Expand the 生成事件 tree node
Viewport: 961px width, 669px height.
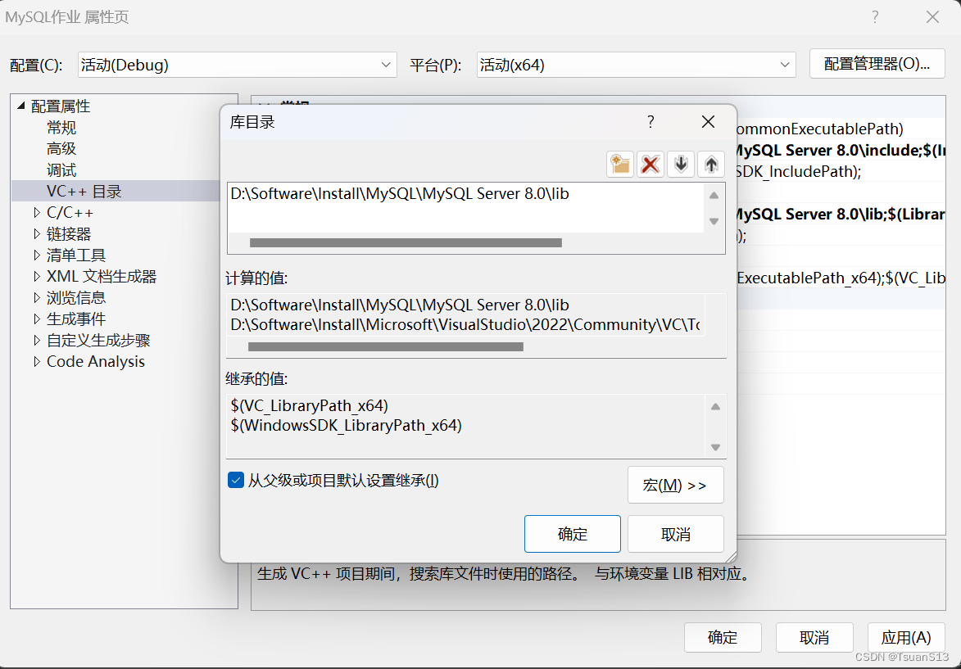37,319
